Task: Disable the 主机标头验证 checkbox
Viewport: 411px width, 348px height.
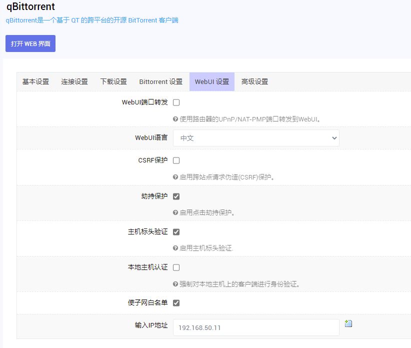Action: tap(176, 232)
